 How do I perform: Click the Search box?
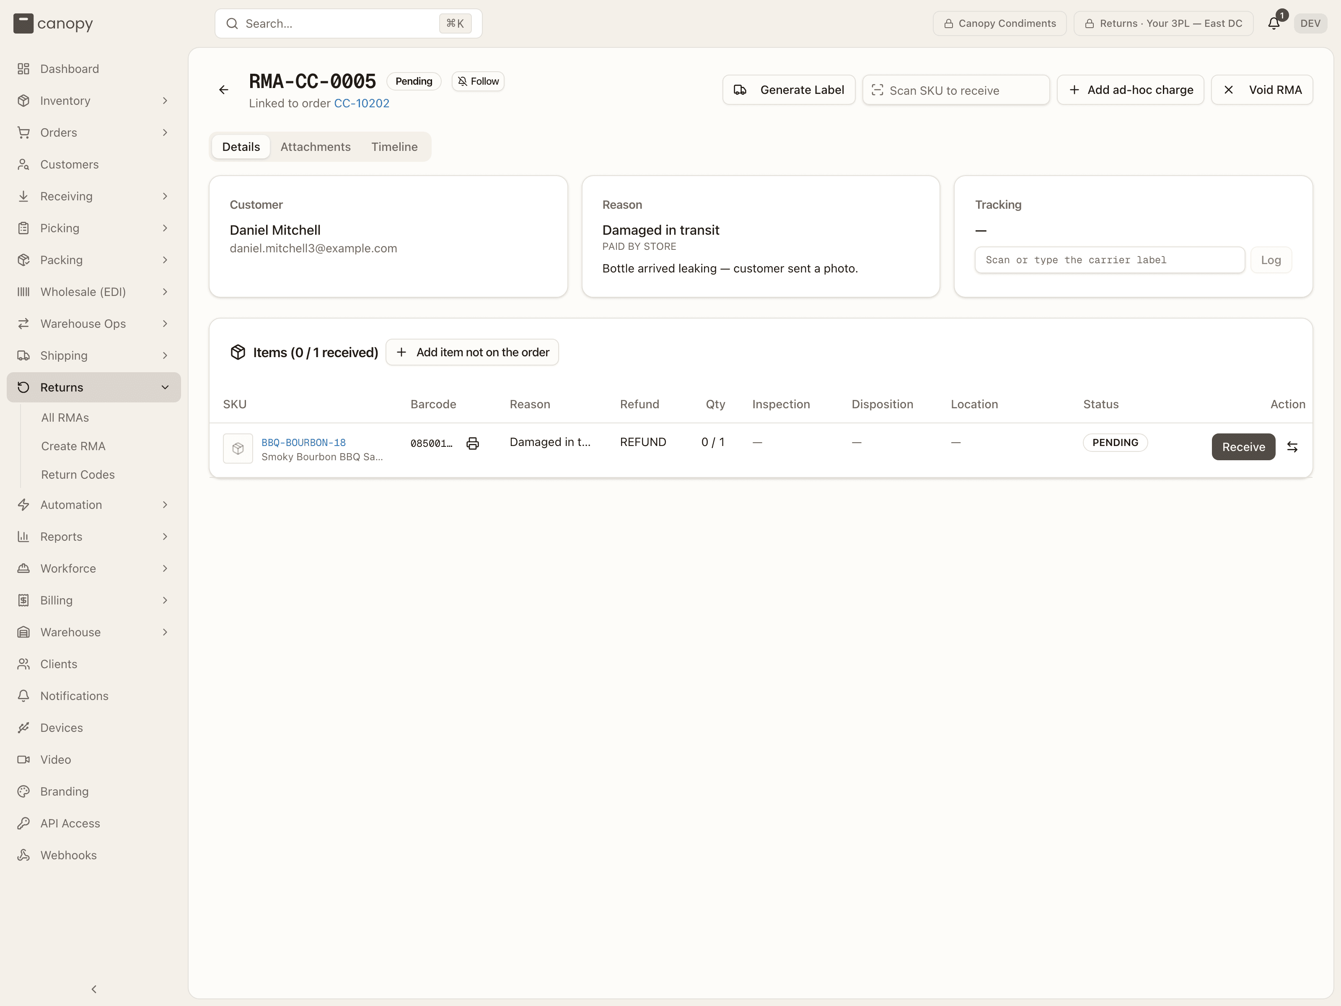point(349,23)
